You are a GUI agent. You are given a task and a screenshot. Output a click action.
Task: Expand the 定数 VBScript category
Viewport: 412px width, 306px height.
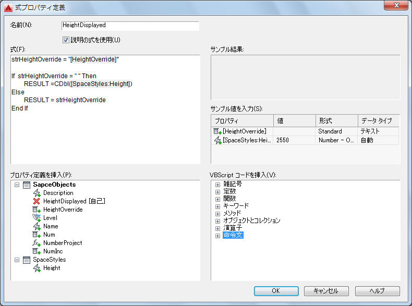pyautogui.click(x=217, y=192)
